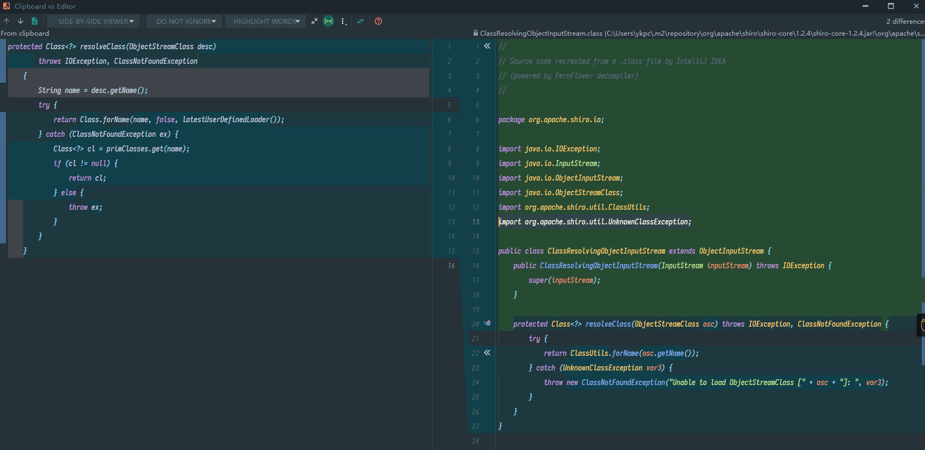925x450 pixels.
Task: Open the Highlight Words dropdown
Action: click(x=265, y=21)
